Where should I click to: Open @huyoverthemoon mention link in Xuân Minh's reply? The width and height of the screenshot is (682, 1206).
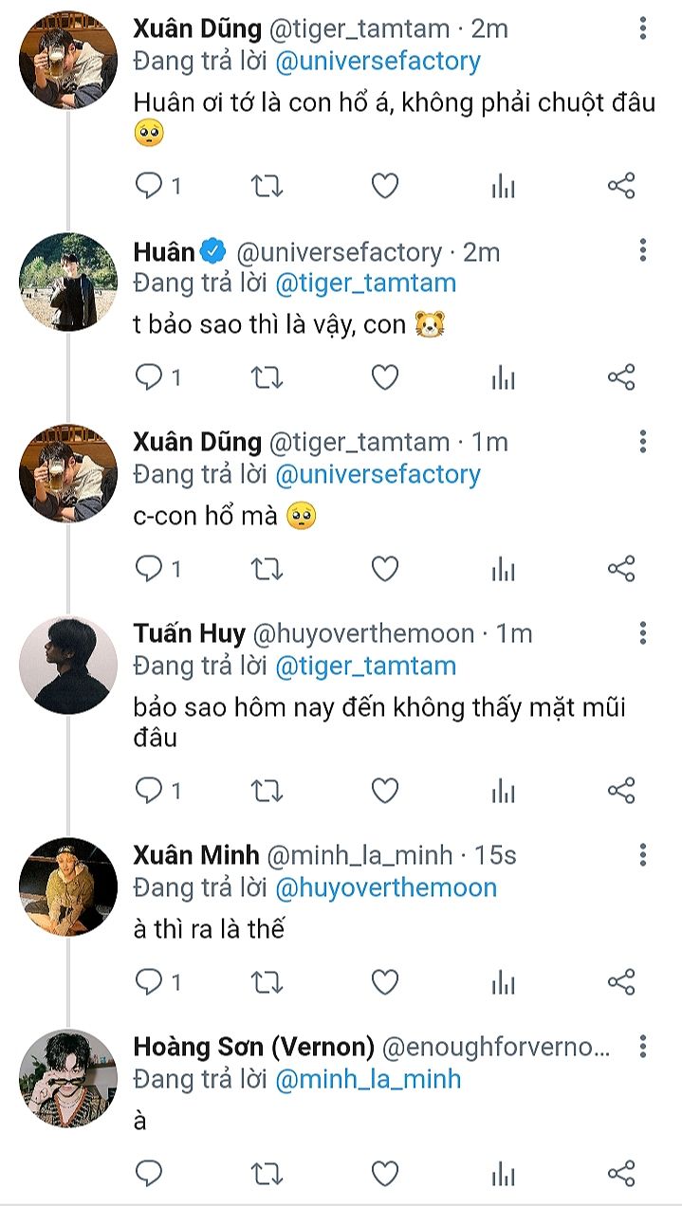click(386, 887)
